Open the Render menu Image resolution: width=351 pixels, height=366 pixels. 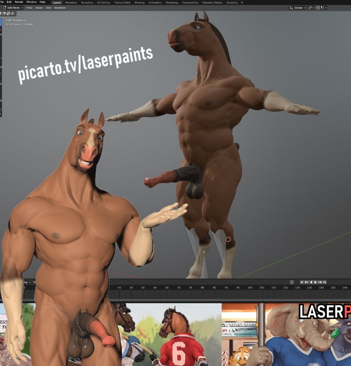[x=19, y=2]
